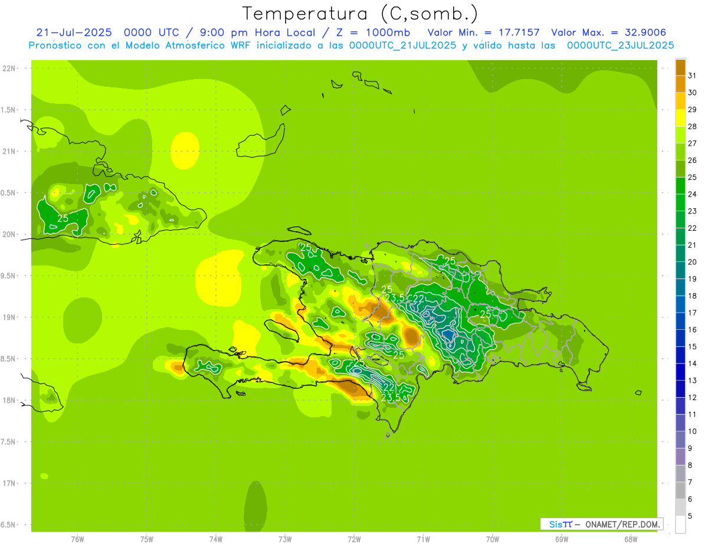Viewport: 708px width, 547px height.
Task: Click the '25' contour label over eastern Cuba
Action: click(x=63, y=218)
